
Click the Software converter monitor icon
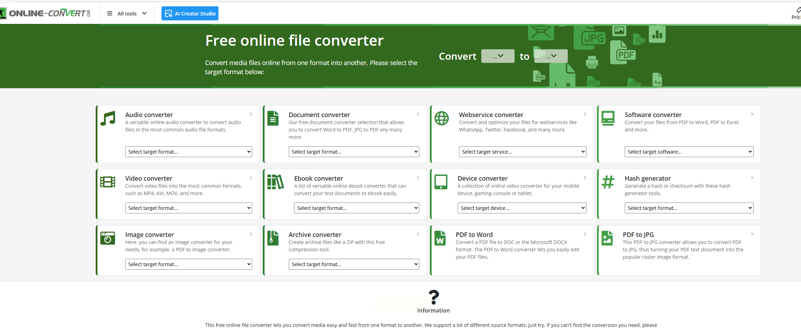coord(608,118)
